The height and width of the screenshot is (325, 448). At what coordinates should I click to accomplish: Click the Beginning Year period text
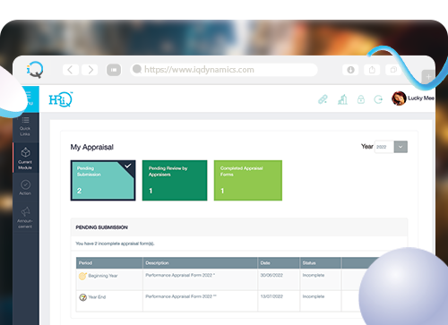coord(103,276)
